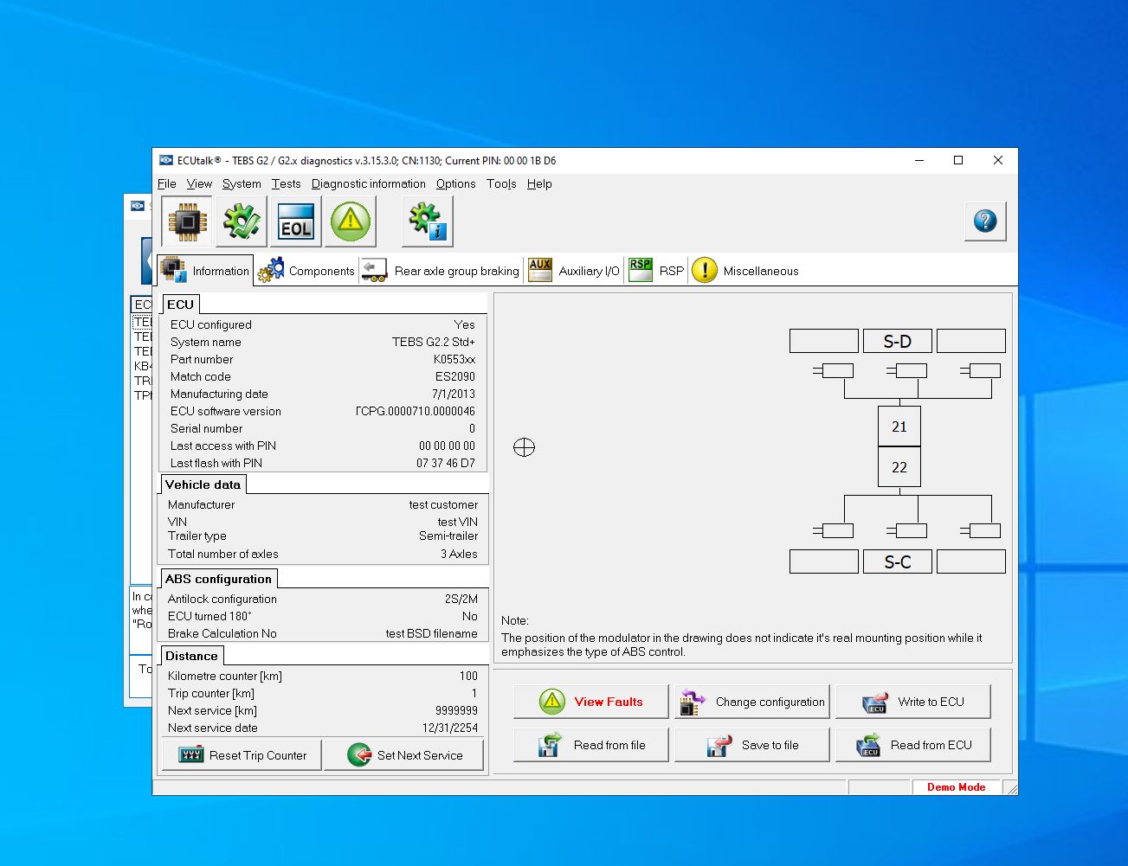
Task: Click Read from file
Action: click(x=590, y=744)
